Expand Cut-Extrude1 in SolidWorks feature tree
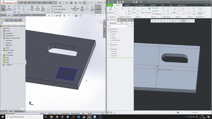Image resolution: width=212 pixels, height=119 pixels. [1, 55]
